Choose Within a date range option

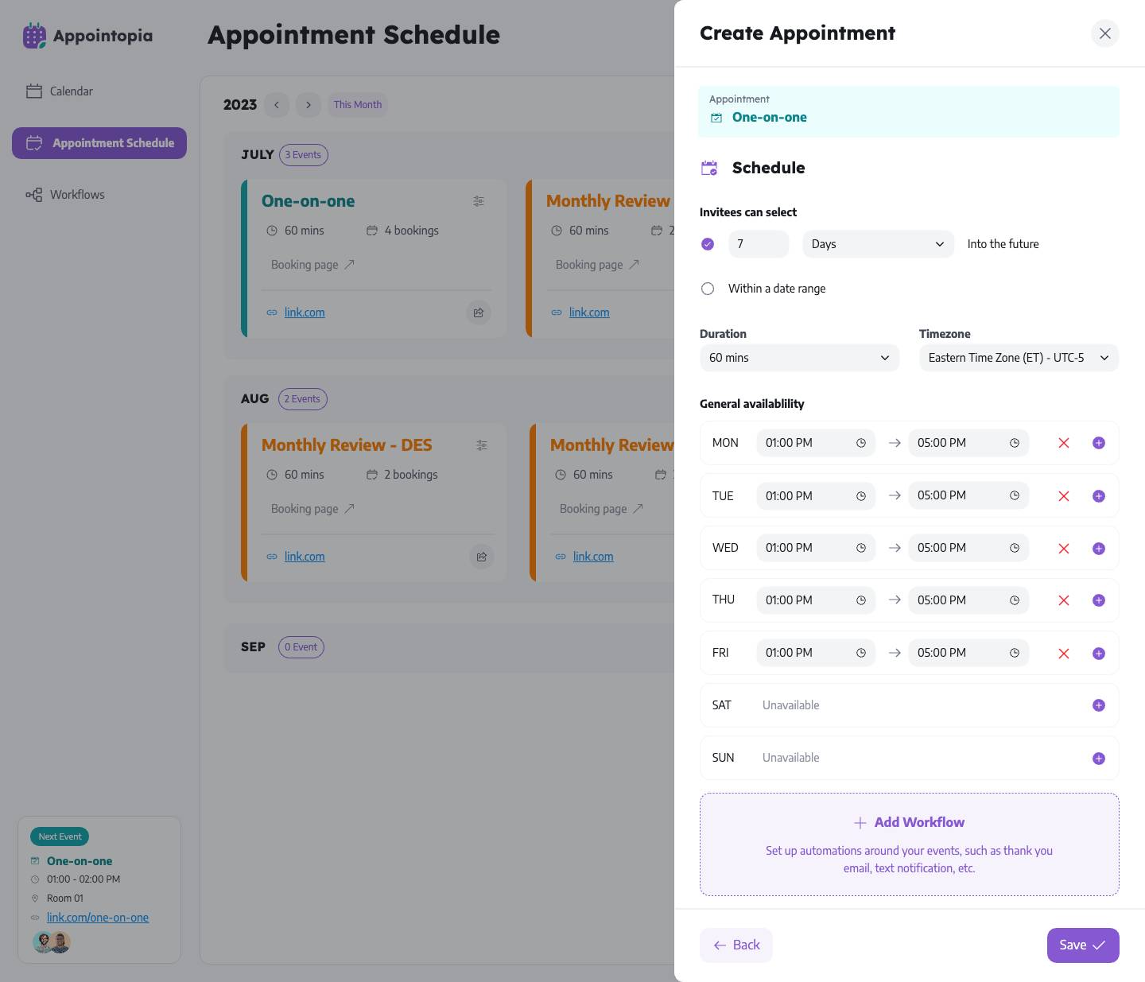pyautogui.click(x=708, y=289)
